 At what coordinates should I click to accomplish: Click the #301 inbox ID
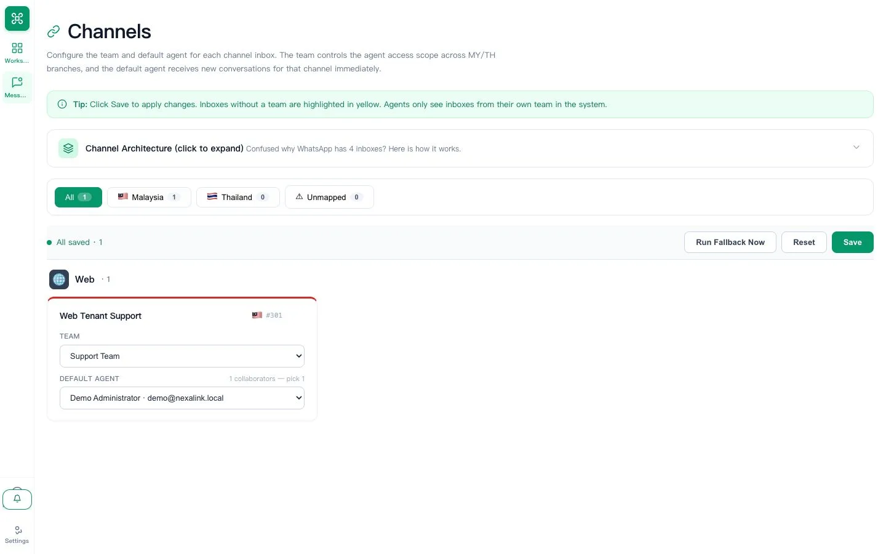tap(274, 315)
